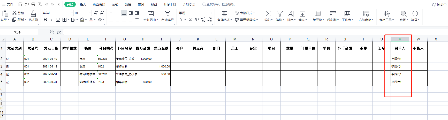Expand the Table Style (表格样式) dropdown
Screen dimensions: 448x120
[254, 13]
